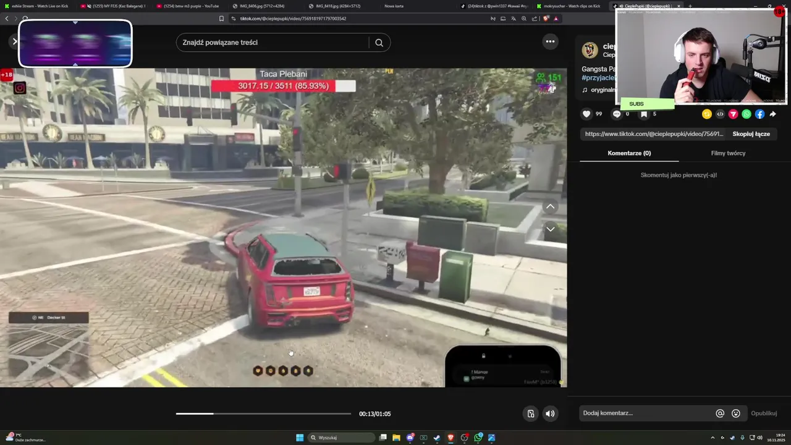Open Windows Start menu
The height and width of the screenshot is (445, 791).
point(300,438)
